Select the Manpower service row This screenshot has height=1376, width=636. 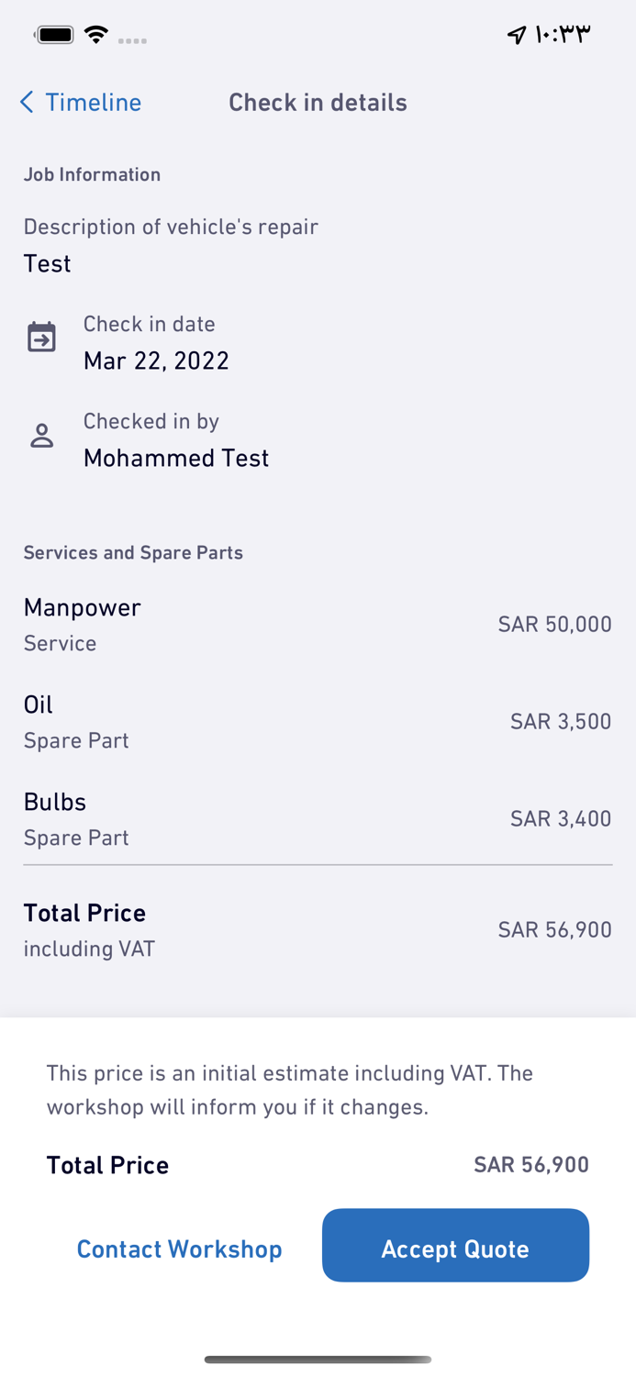tap(318, 624)
